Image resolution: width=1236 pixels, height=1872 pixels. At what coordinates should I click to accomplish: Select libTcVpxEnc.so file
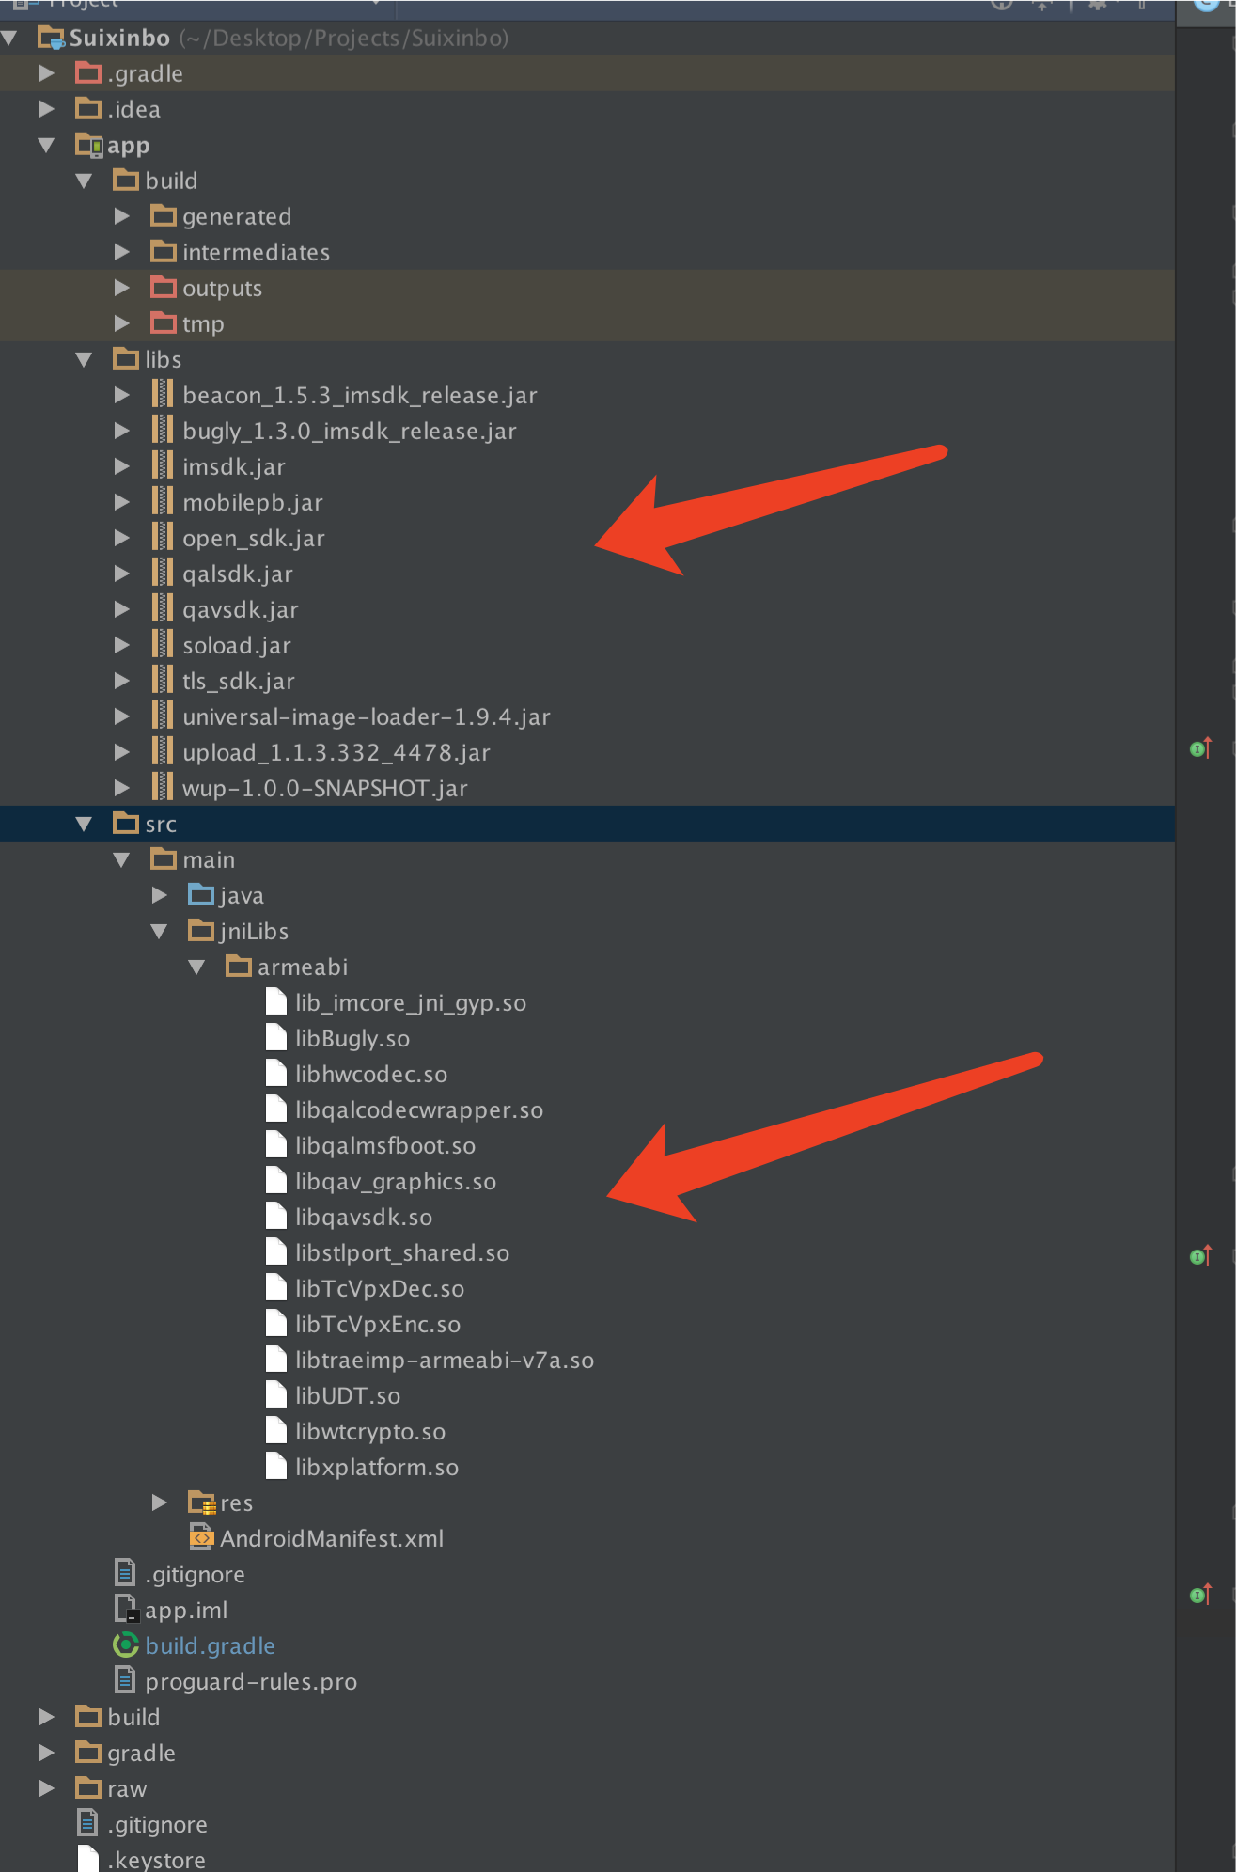click(x=378, y=1325)
